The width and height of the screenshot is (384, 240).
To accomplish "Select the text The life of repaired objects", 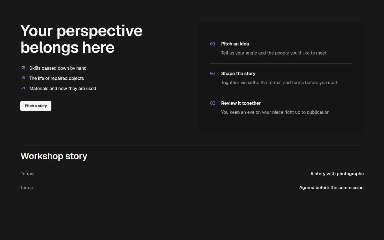I will (x=56, y=78).
